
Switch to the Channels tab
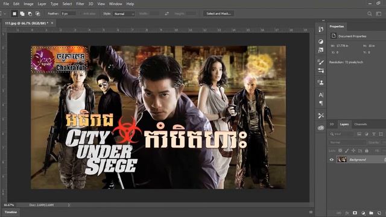361,124
